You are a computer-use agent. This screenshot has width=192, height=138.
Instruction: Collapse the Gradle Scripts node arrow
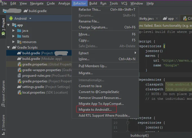point(8,47)
